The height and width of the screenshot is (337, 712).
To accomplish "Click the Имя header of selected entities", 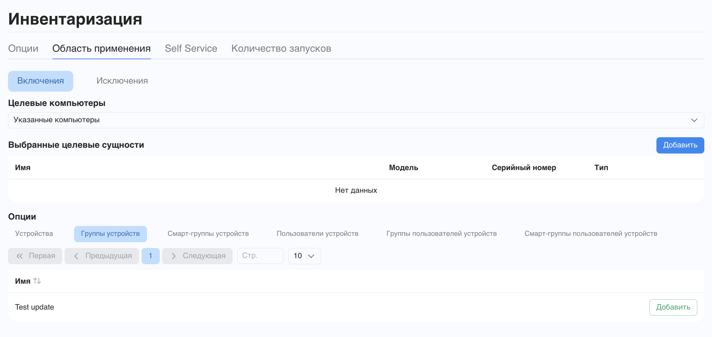I will [x=23, y=168].
